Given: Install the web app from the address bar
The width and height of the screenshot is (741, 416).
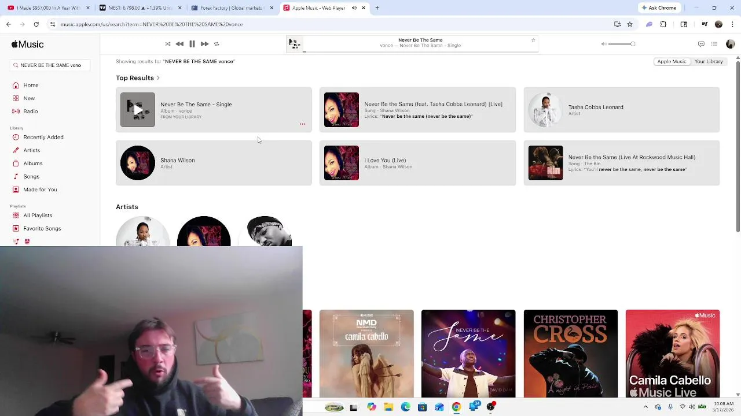Looking at the screenshot, I should (x=617, y=24).
